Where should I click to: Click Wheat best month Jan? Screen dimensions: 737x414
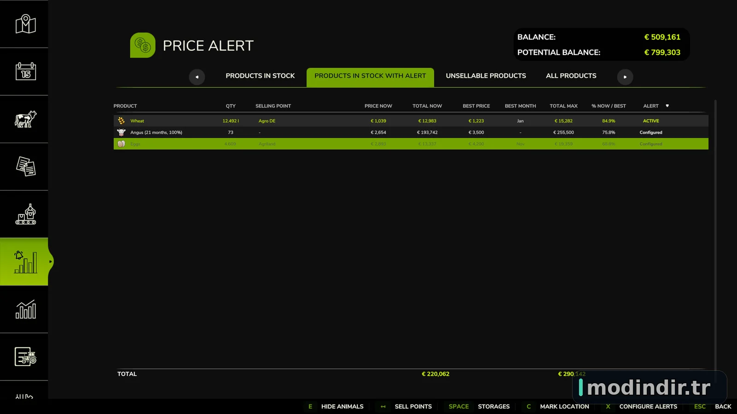pyautogui.click(x=521, y=121)
